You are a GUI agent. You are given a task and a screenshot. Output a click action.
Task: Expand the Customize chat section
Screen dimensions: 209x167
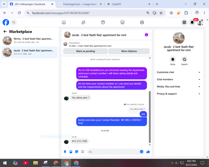coord(178,72)
